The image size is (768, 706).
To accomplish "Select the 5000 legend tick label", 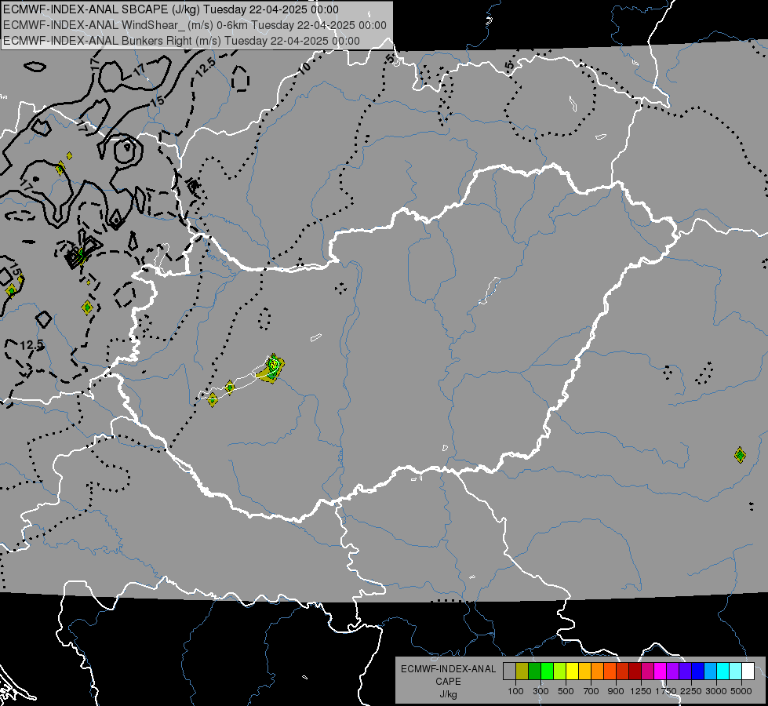I will pyautogui.click(x=741, y=691).
